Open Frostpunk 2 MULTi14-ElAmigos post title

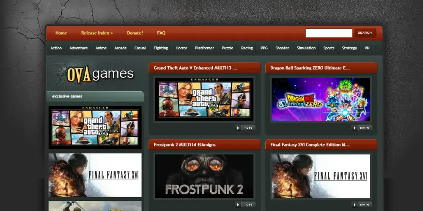click(184, 145)
